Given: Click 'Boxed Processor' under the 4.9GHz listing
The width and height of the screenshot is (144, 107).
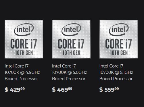Looking at the screenshot, I should click(21, 79).
